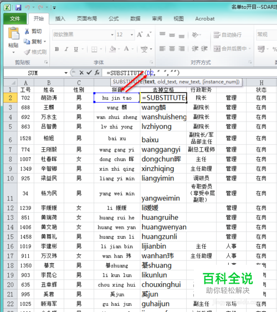Click the accounting number format icon

261,49
